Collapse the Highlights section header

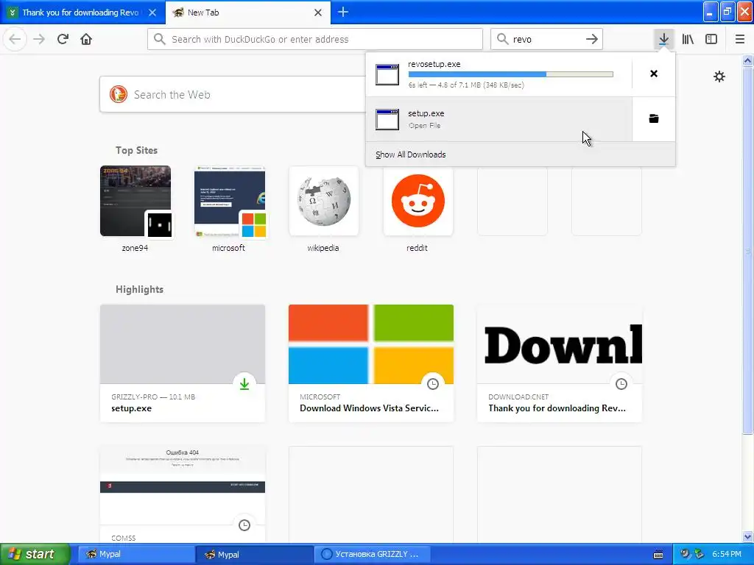139,289
